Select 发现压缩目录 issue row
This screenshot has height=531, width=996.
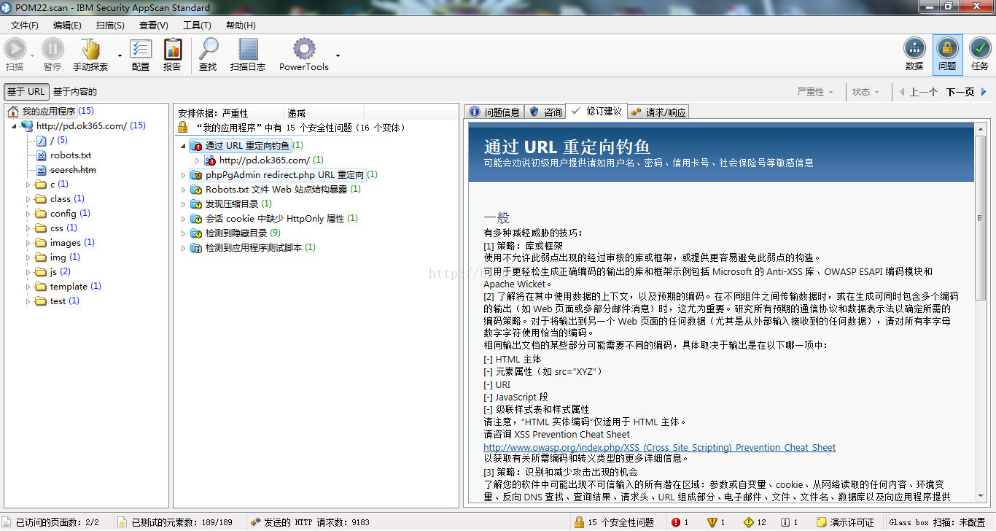232,204
